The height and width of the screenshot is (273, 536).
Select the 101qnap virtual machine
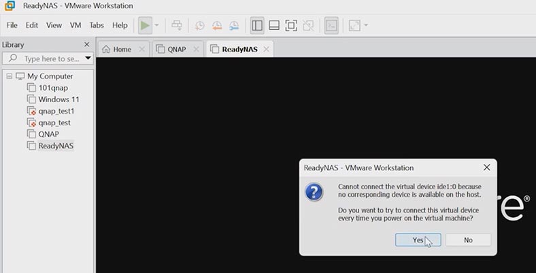click(53, 88)
